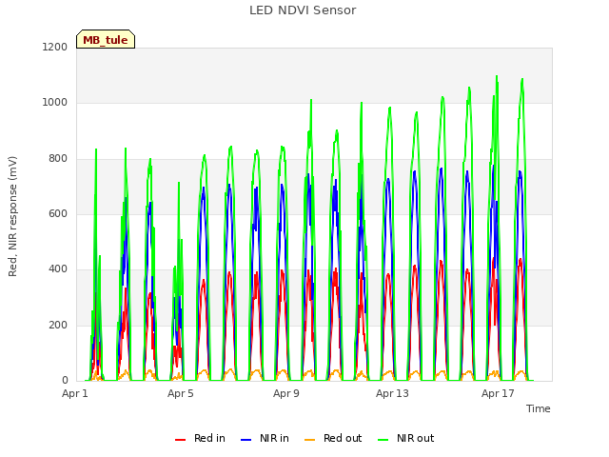Screen dimensions: 609x457
Task: Click the green NIR out legend swatch
Action: tap(383, 440)
